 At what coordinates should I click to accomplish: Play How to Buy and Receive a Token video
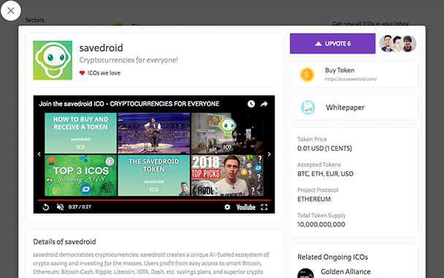tap(81, 133)
